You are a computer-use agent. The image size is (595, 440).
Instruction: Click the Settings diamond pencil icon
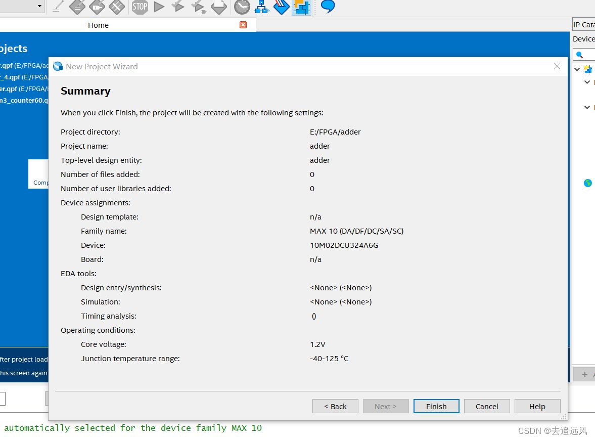[77, 7]
